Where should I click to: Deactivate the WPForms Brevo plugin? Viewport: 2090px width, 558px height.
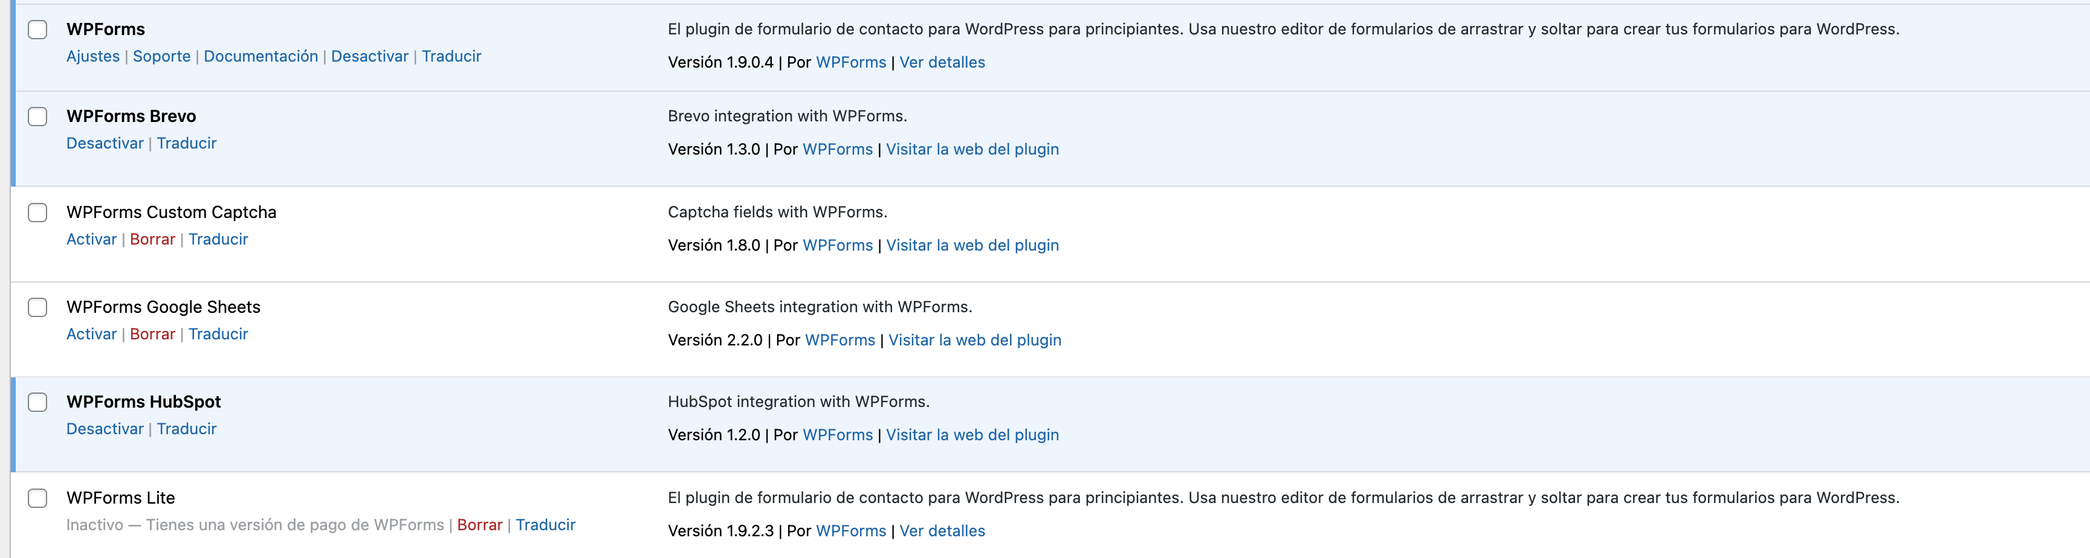105,143
